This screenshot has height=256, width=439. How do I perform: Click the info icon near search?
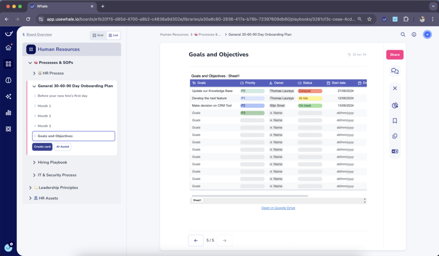tap(414, 34)
